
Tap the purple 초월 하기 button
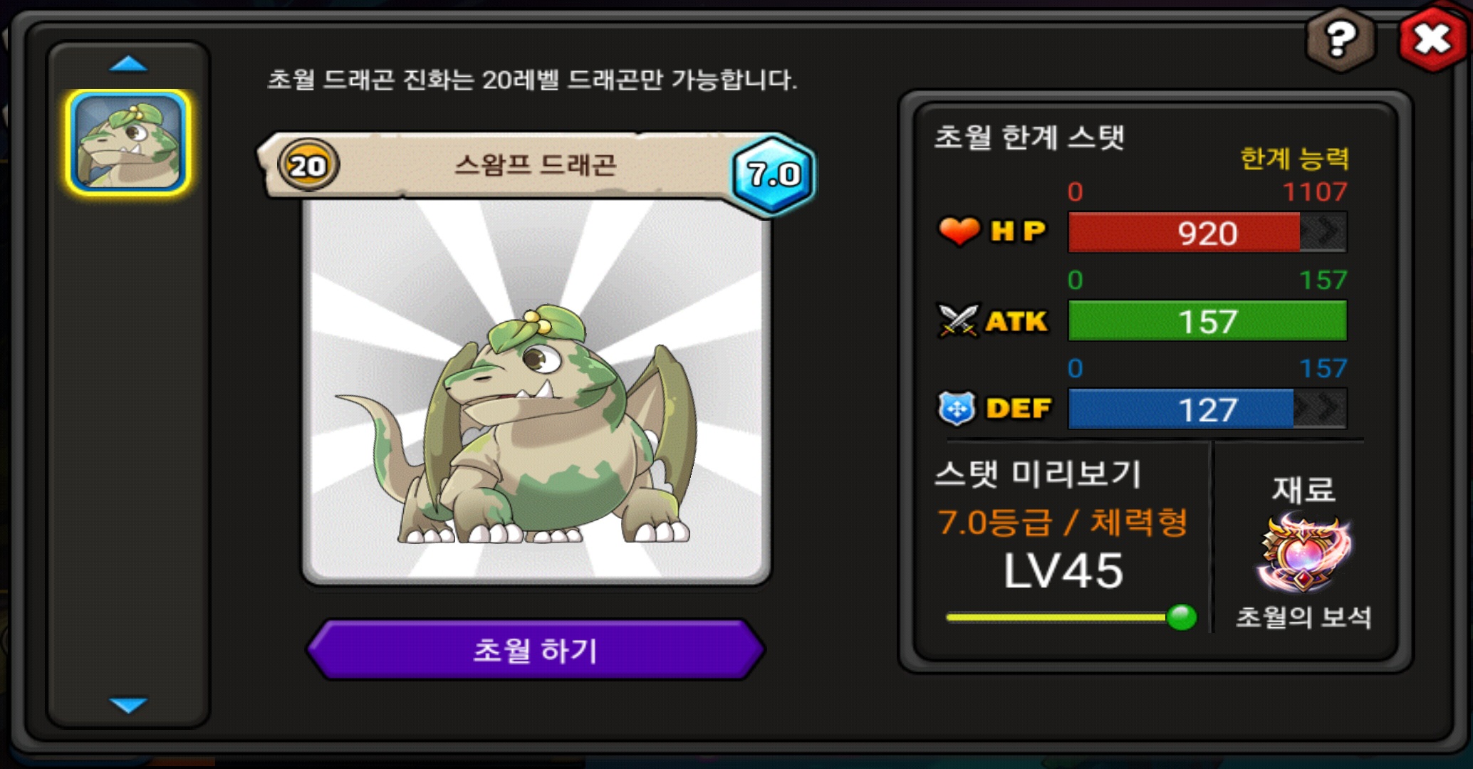[536, 649]
